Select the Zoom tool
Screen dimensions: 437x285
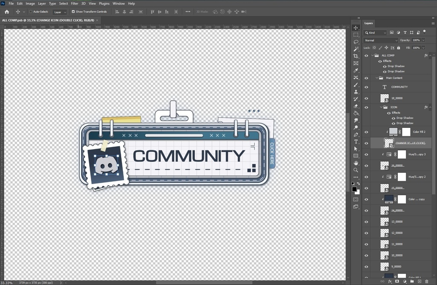[x=356, y=170]
